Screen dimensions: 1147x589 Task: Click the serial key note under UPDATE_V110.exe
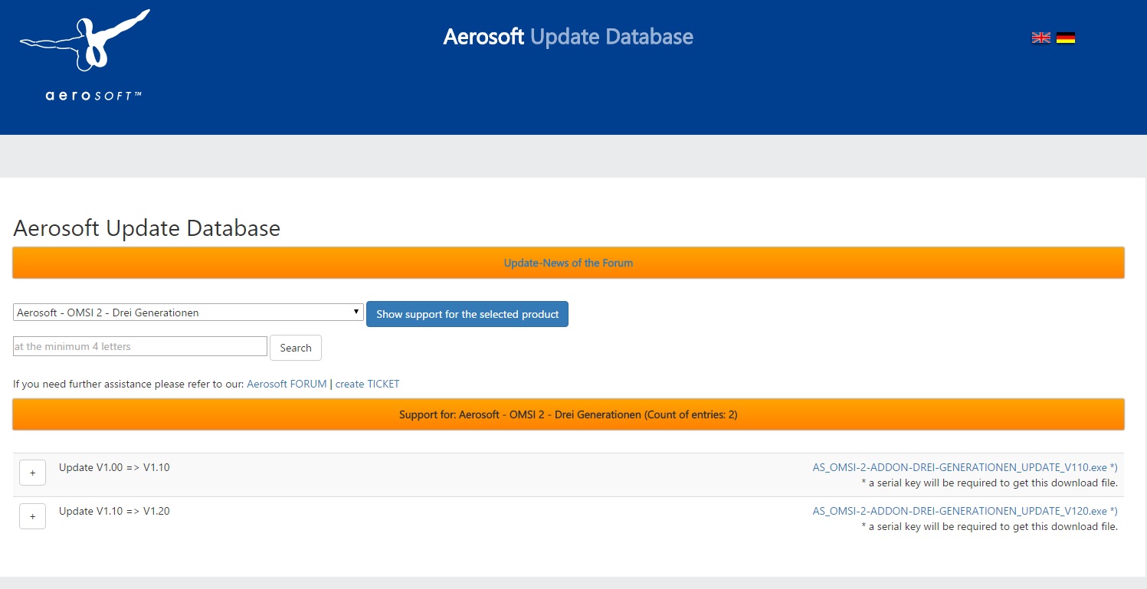click(989, 483)
